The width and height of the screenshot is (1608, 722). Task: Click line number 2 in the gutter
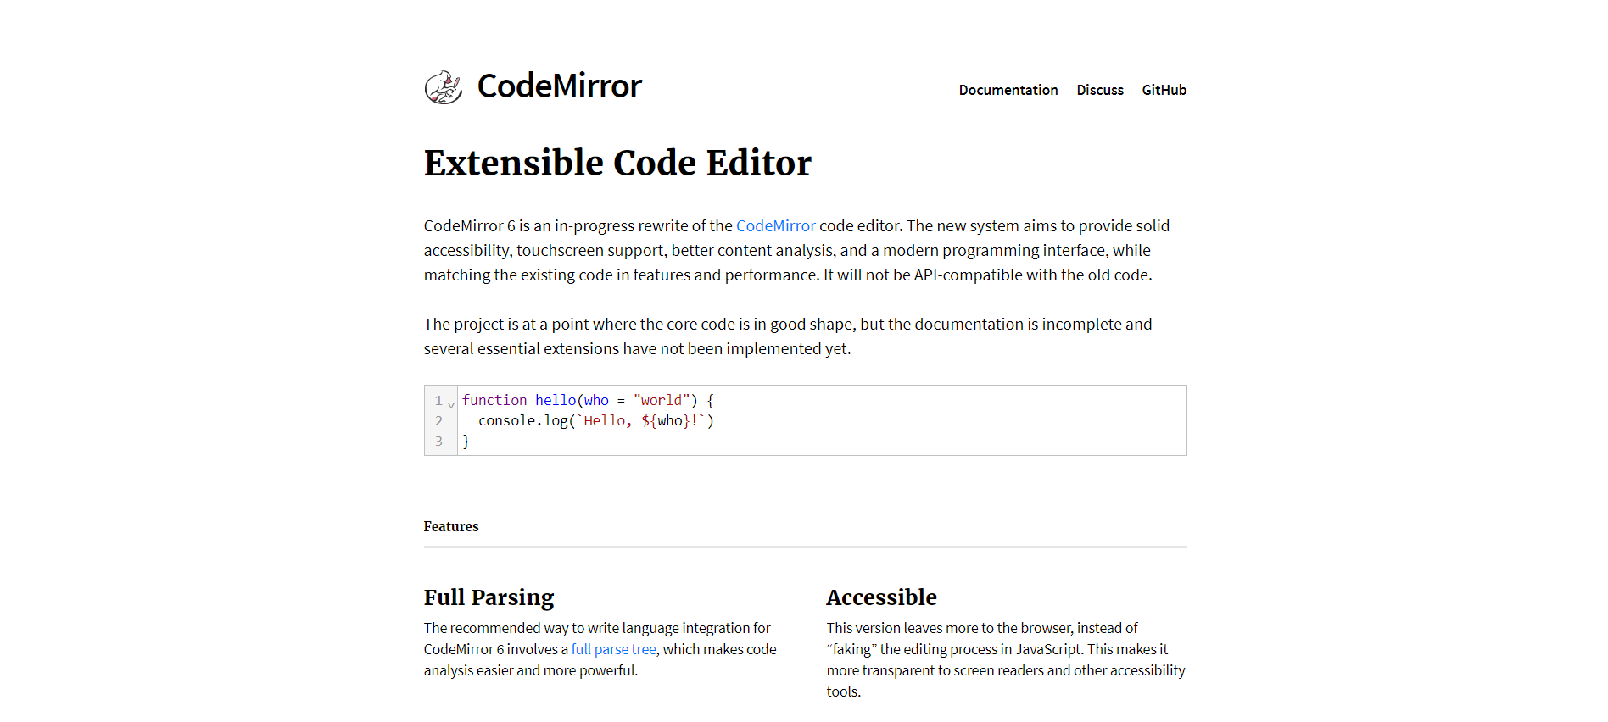pos(438,421)
